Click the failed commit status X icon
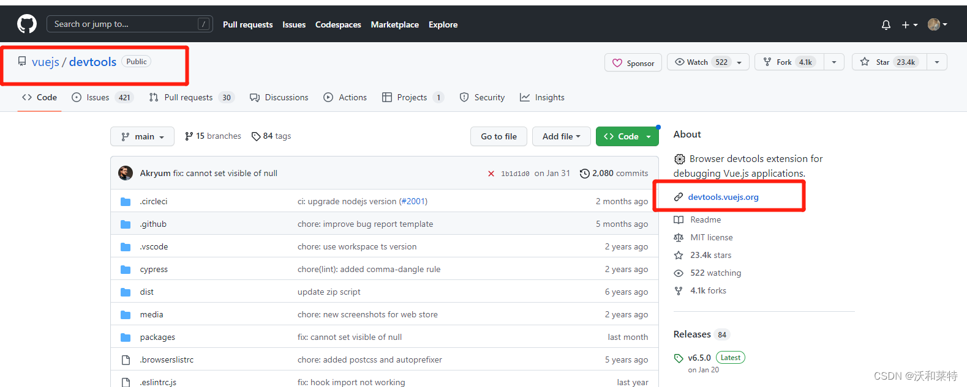The width and height of the screenshot is (967, 387). pyautogui.click(x=491, y=174)
